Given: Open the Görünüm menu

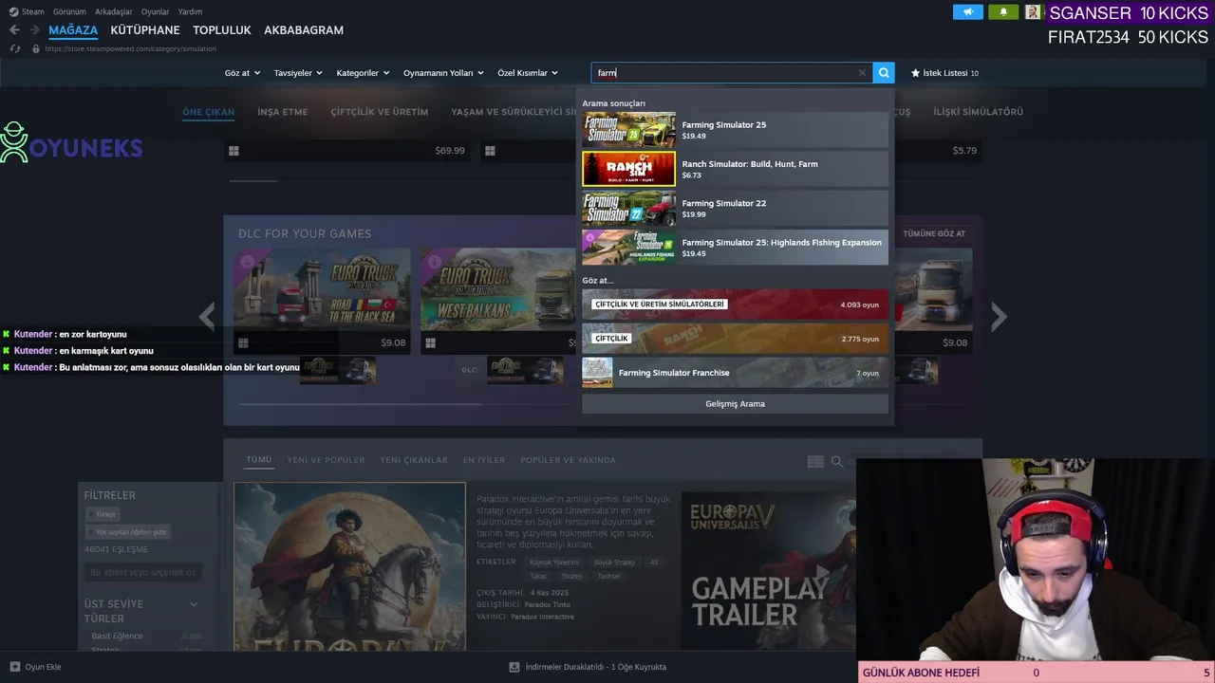Looking at the screenshot, I should tap(69, 12).
